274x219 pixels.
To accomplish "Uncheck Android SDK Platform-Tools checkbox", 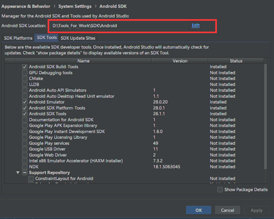I will (25, 108).
